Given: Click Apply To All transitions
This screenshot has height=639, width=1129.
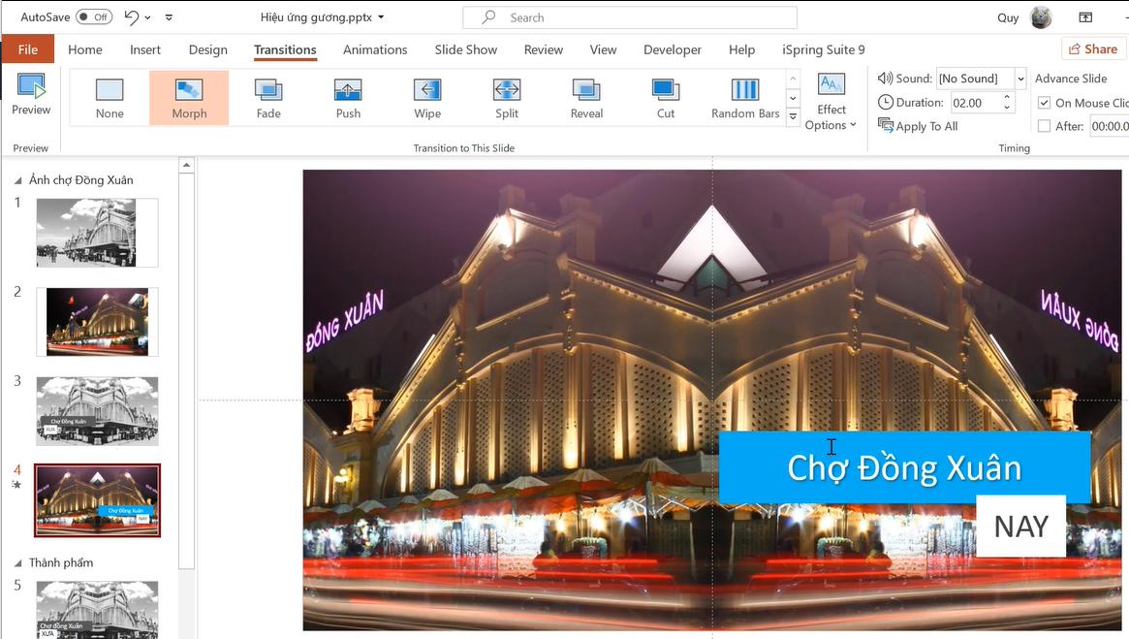Looking at the screenshot, I should (x=917, y=125).
